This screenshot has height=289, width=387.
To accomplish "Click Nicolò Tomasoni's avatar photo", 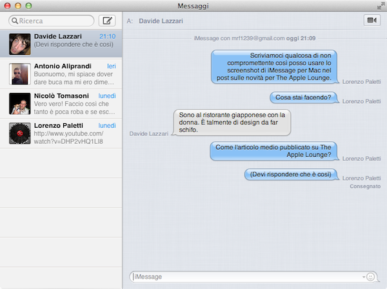I will tap(20, 104).
